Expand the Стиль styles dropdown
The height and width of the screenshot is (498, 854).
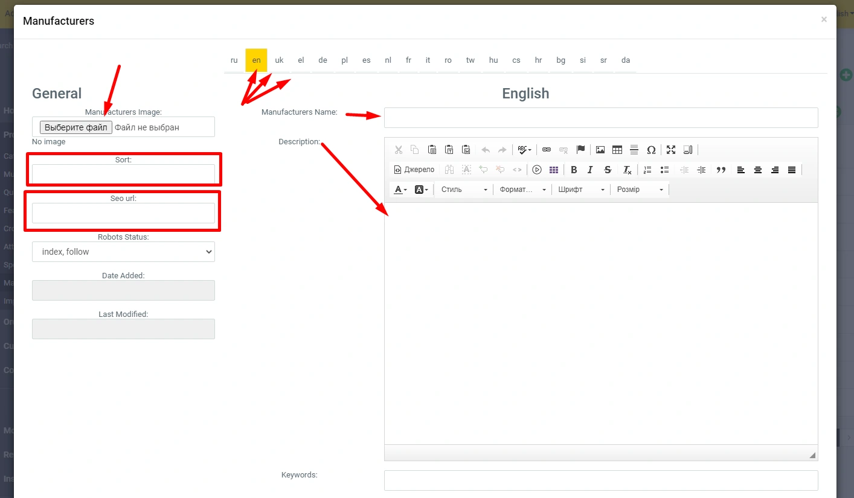coord(464,190)
